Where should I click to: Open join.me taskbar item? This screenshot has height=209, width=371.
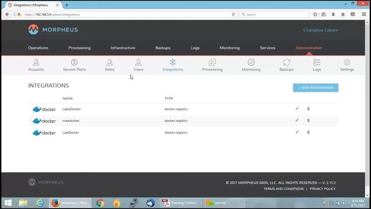pyautogui.click(x=224, y=203)
